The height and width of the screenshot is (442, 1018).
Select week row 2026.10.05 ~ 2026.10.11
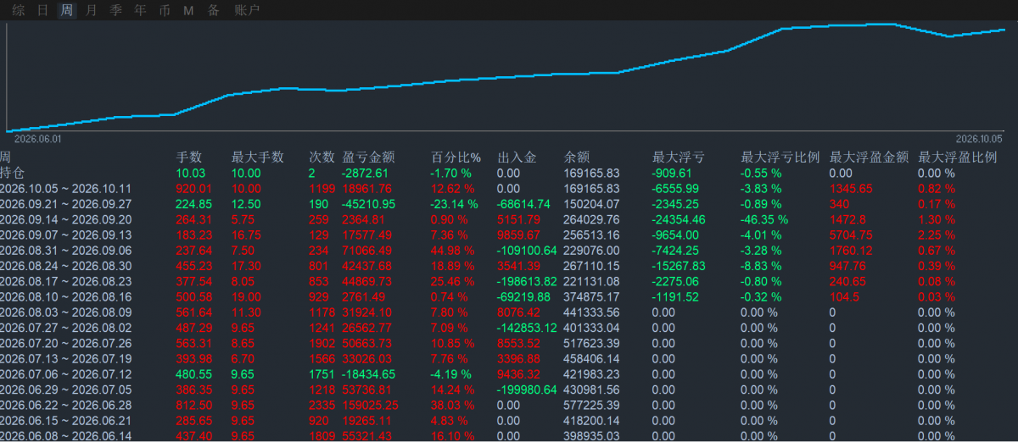(x=66, y=189)
